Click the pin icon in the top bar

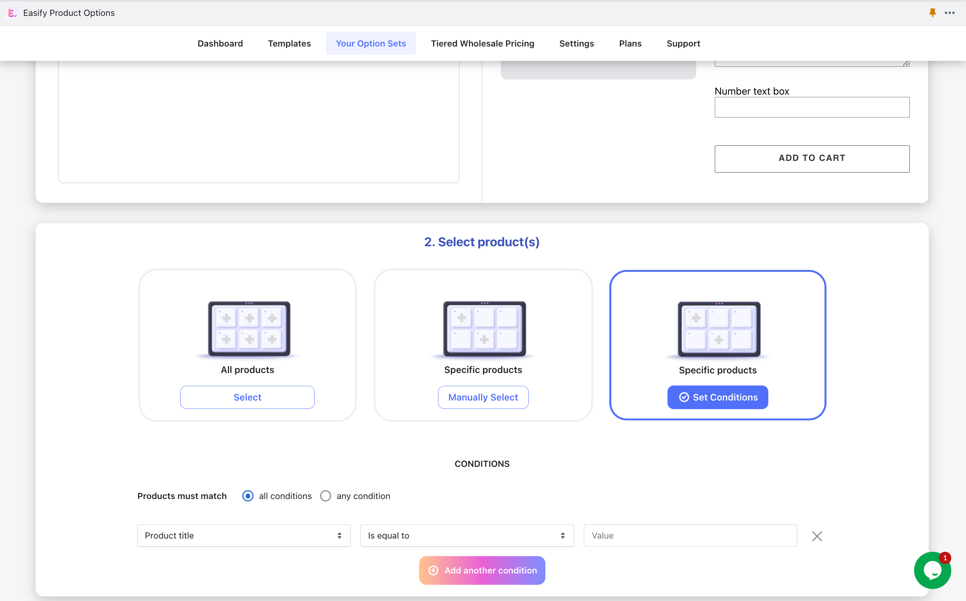(x=932, y=12)
